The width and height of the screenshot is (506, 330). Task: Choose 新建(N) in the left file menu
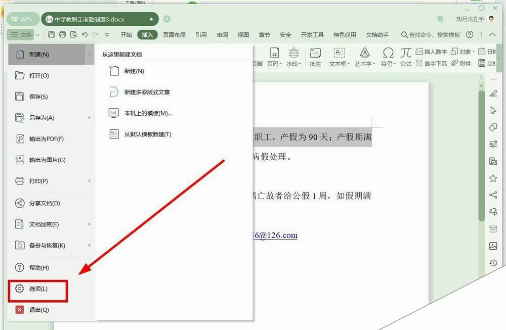[x=51, y=54]
